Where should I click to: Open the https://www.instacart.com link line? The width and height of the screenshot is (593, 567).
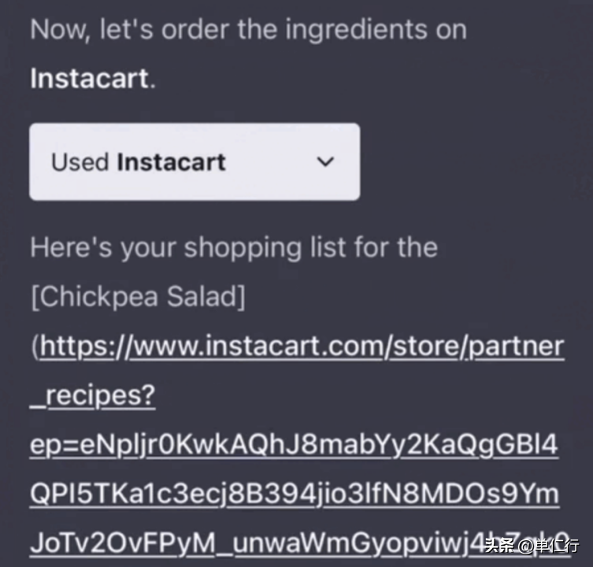(x=302, y=346)
